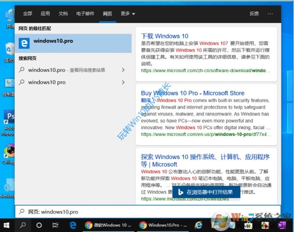Open the 下载 Windows 10 result link

pyautogui.click(x=164, y=36)
